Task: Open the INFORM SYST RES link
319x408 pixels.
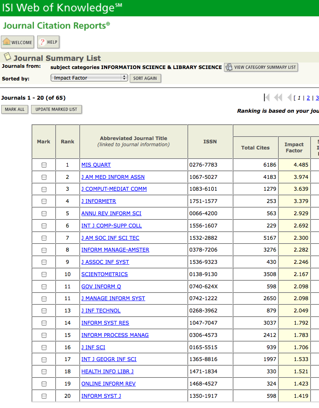Action: click(x=105, y=323)
